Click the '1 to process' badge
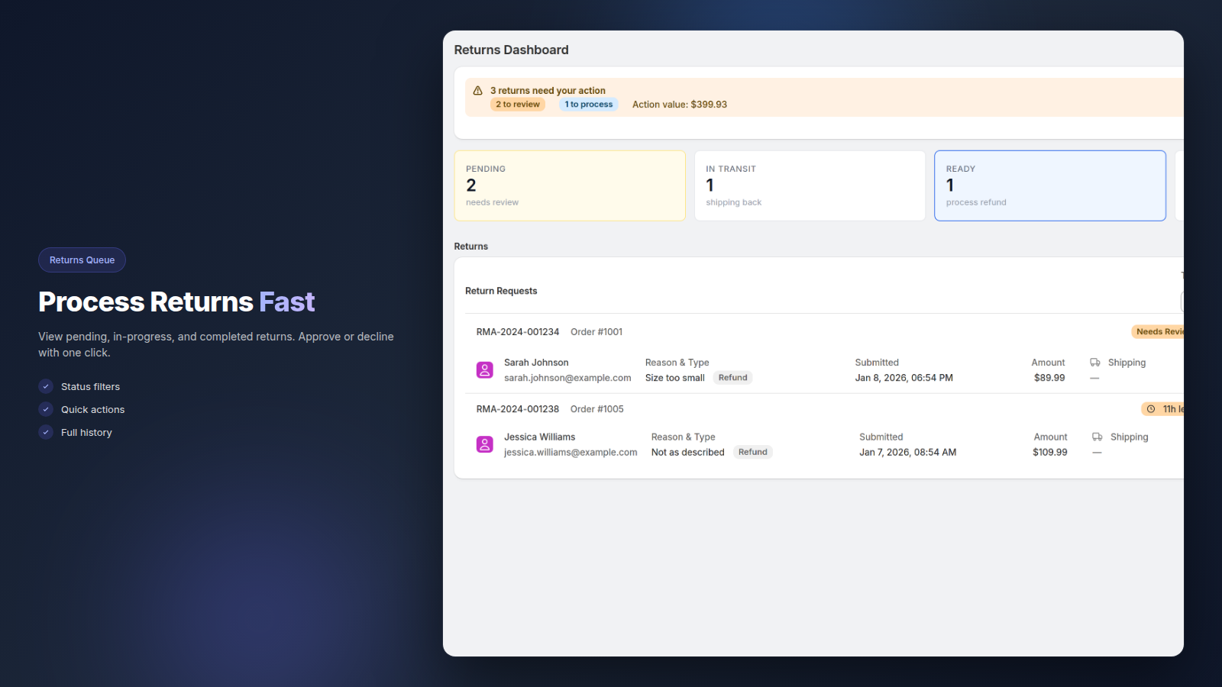 click(589, 105)
